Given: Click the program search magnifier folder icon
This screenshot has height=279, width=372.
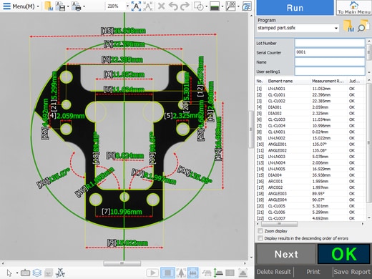Looking at the screenshot, I should point(363,26).
